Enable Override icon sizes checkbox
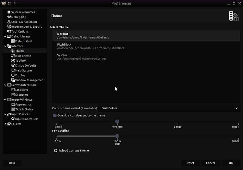Screen dimensions: 243x170 (x=55, y=115)
